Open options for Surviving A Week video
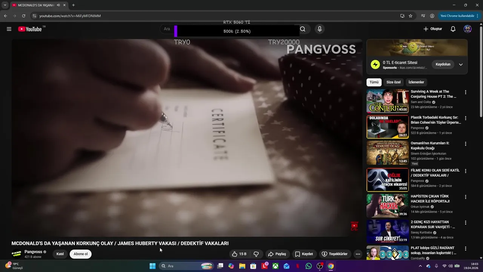Viewport: 483px width, 272px height. pyautogui.click(x=465, y=92)
